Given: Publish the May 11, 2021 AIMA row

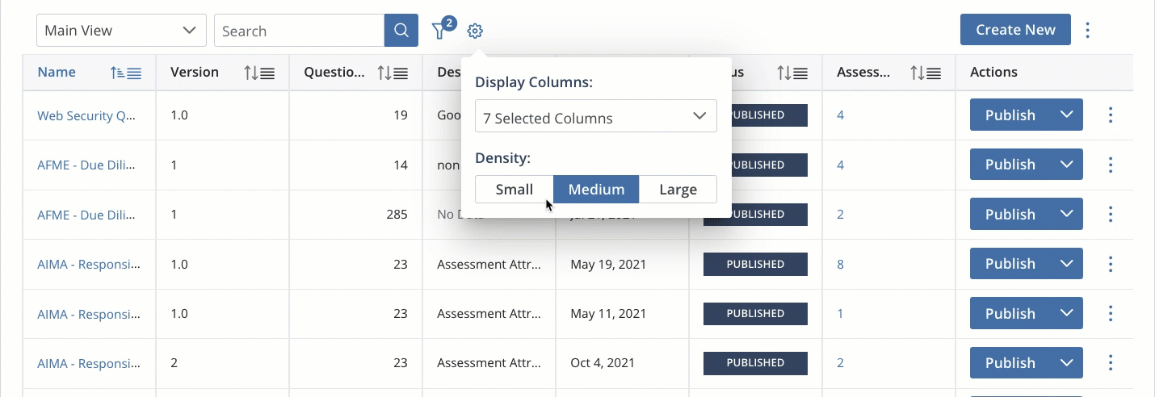Looking at the screenshot, I should click(1010, 314).
